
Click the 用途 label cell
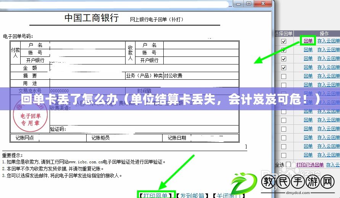[x=30, y=83]
